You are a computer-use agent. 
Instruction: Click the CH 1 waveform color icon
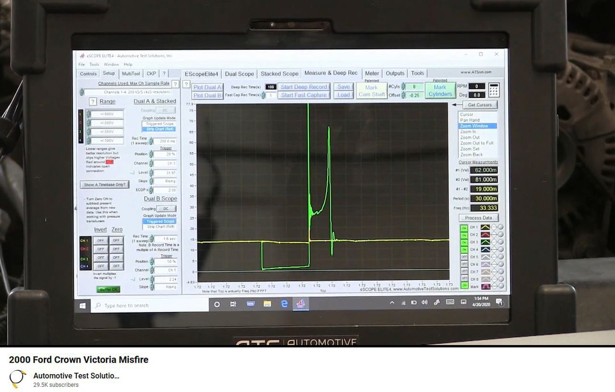point(486,227)
